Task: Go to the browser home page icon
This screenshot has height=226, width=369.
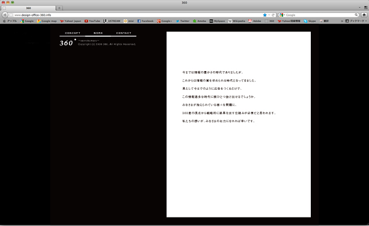Action: [x=364, y=15]
